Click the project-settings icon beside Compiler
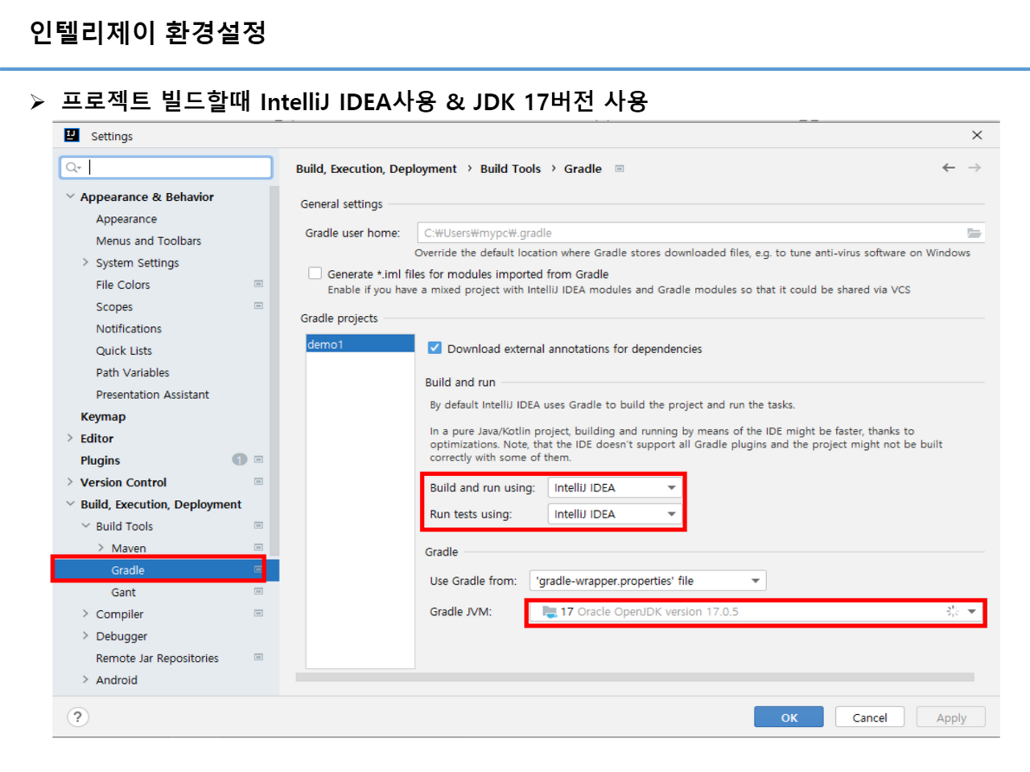This screenshot has height=772, width=1030. point(258,613)
